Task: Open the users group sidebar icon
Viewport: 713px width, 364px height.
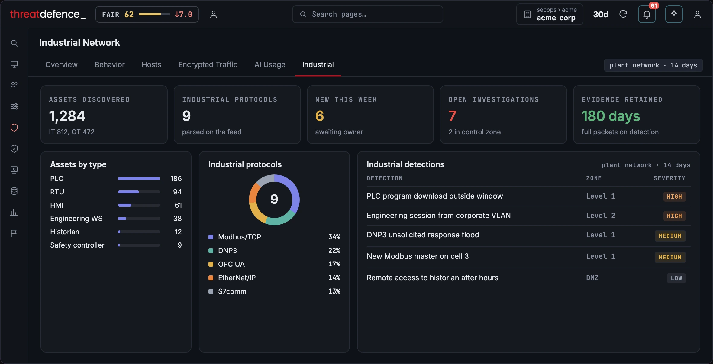Action: click(14, 85)
